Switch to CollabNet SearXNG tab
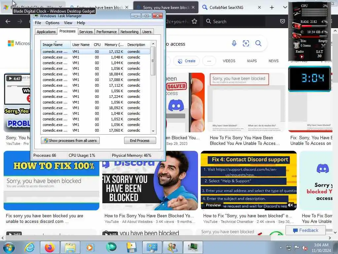The width and height of the screenshot is (338, 254). tap(232, 7)
